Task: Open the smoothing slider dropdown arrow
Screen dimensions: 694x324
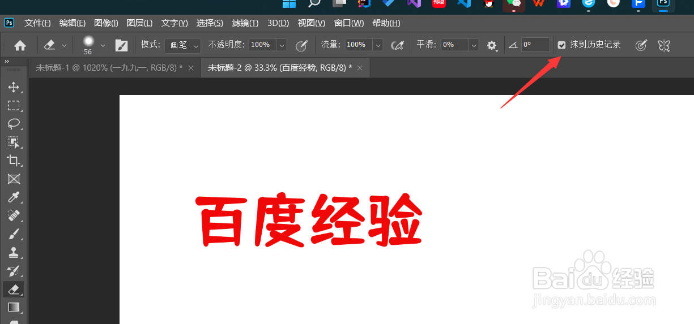Action: tap(474, 45)
